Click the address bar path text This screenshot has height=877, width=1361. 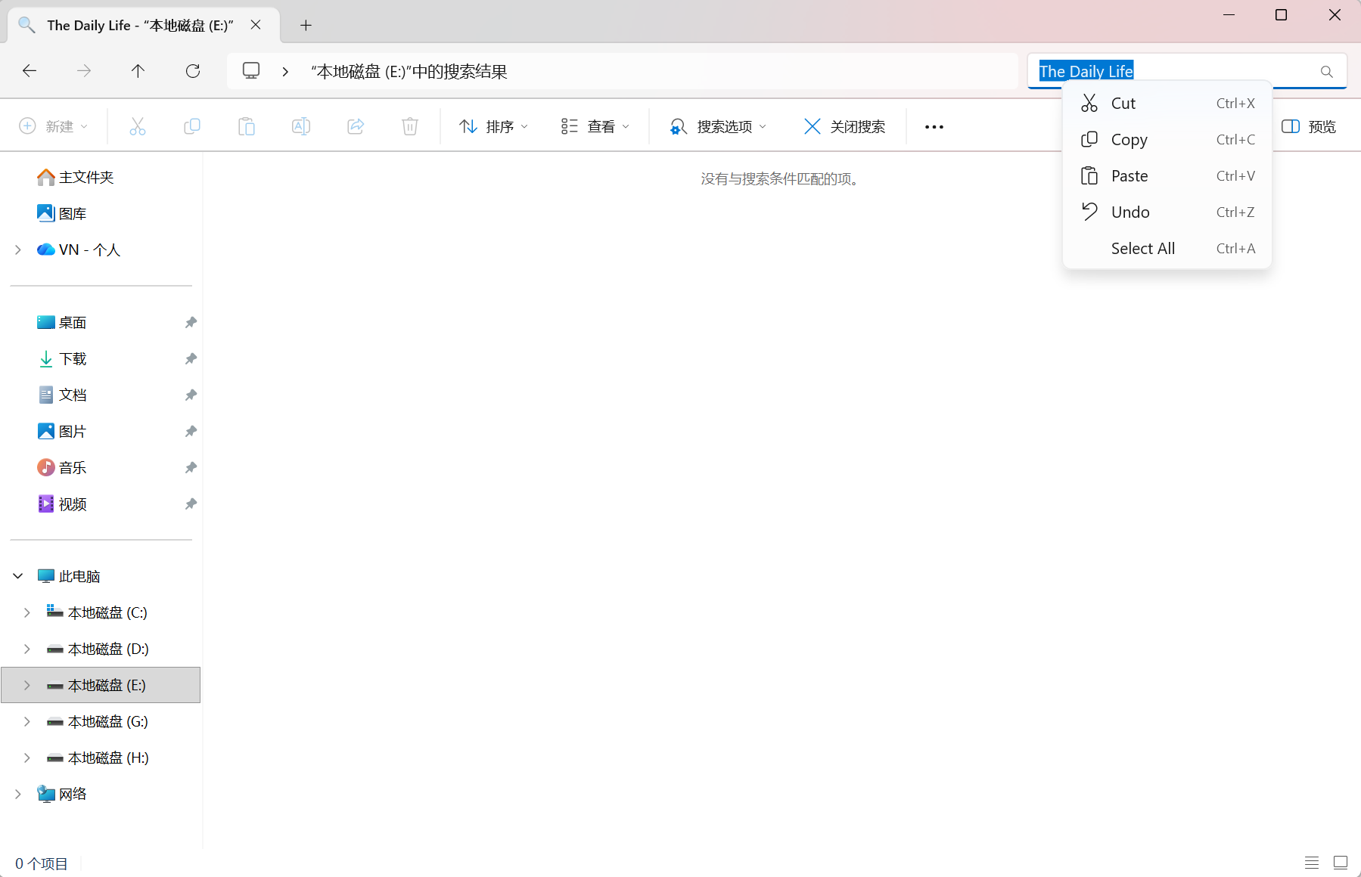(x=409, y=71)
